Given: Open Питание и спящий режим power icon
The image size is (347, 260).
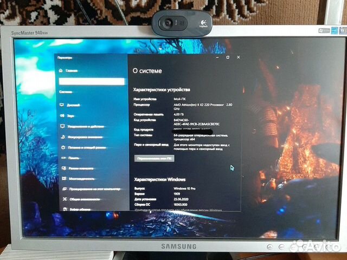Looking at the screenshot, I should pyautogui.click(x=63, y=147).
